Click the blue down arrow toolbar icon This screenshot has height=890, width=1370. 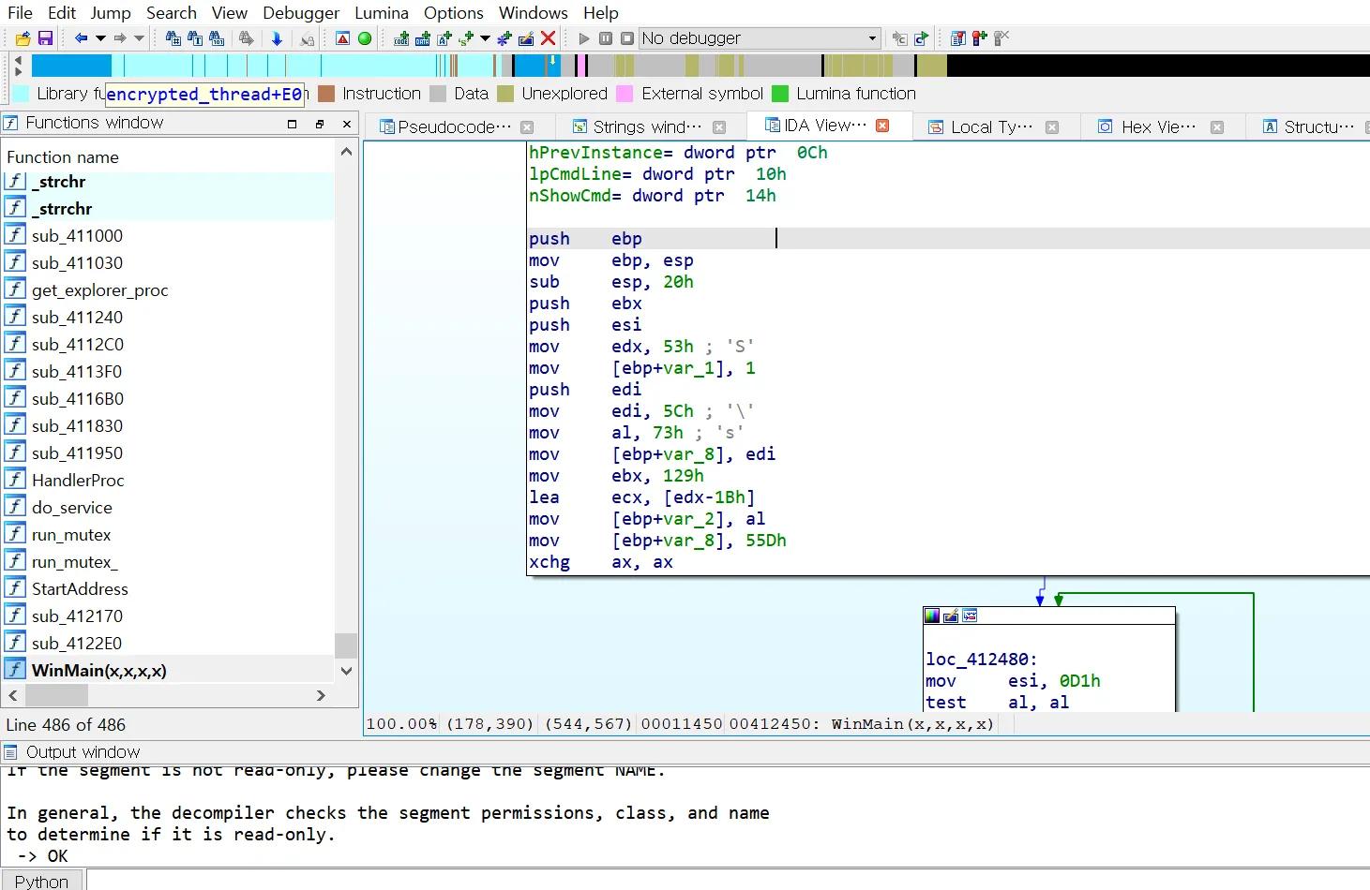click(277, 38)
